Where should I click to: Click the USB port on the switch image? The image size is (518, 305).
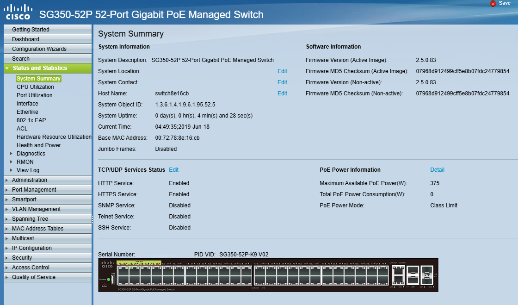(113, 280)
